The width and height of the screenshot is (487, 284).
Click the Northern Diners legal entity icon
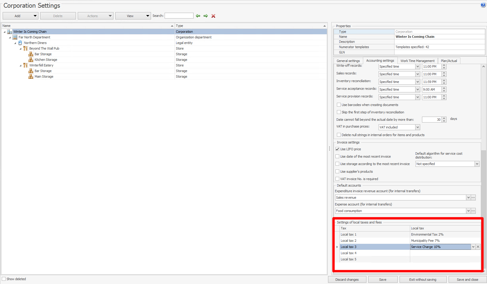click(20, 43)
